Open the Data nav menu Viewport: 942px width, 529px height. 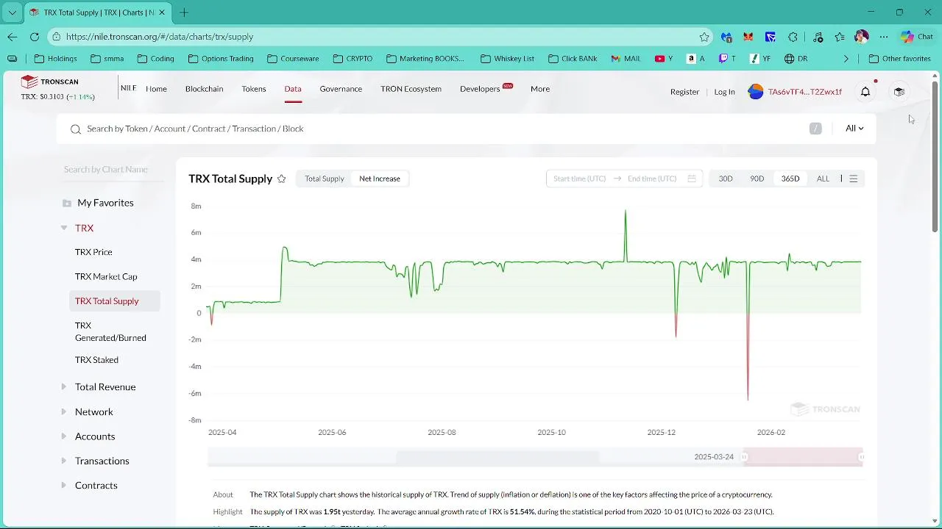[293, 89]
